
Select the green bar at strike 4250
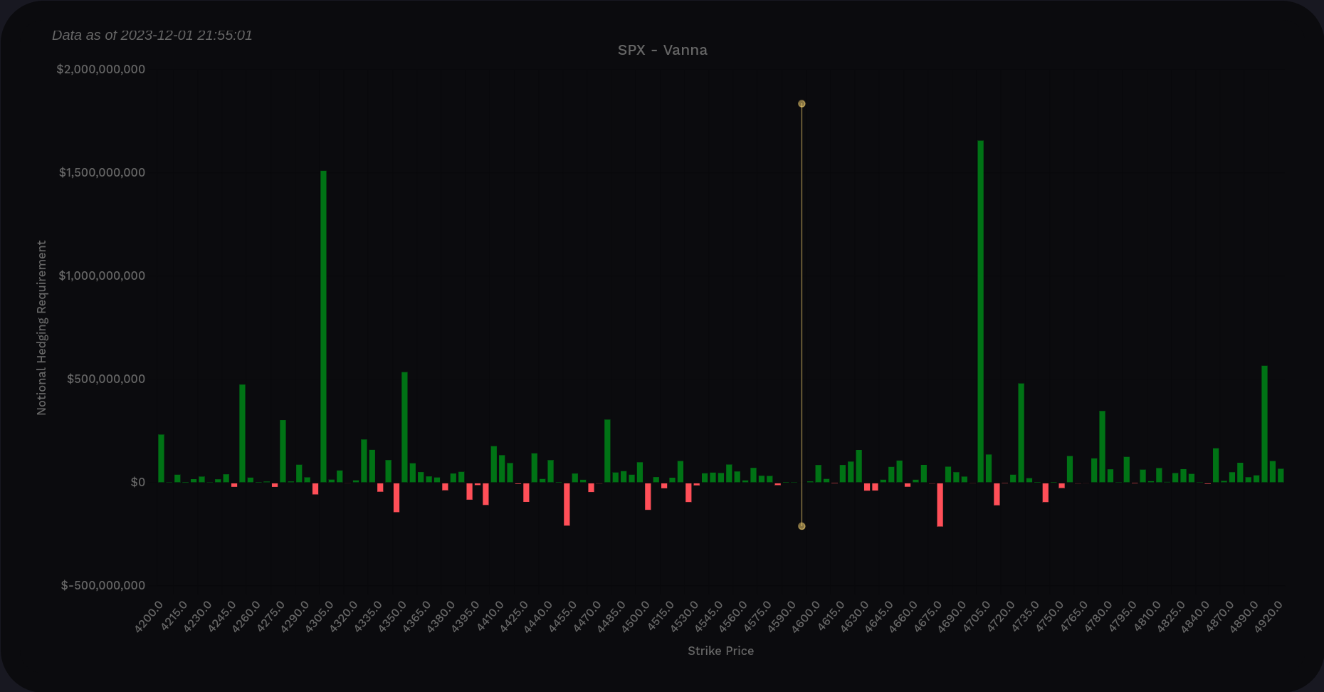242,433
